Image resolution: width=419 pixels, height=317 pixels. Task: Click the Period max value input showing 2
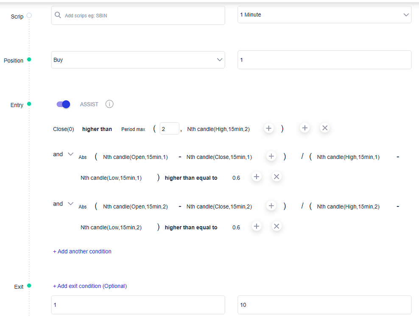click(169, 128)
